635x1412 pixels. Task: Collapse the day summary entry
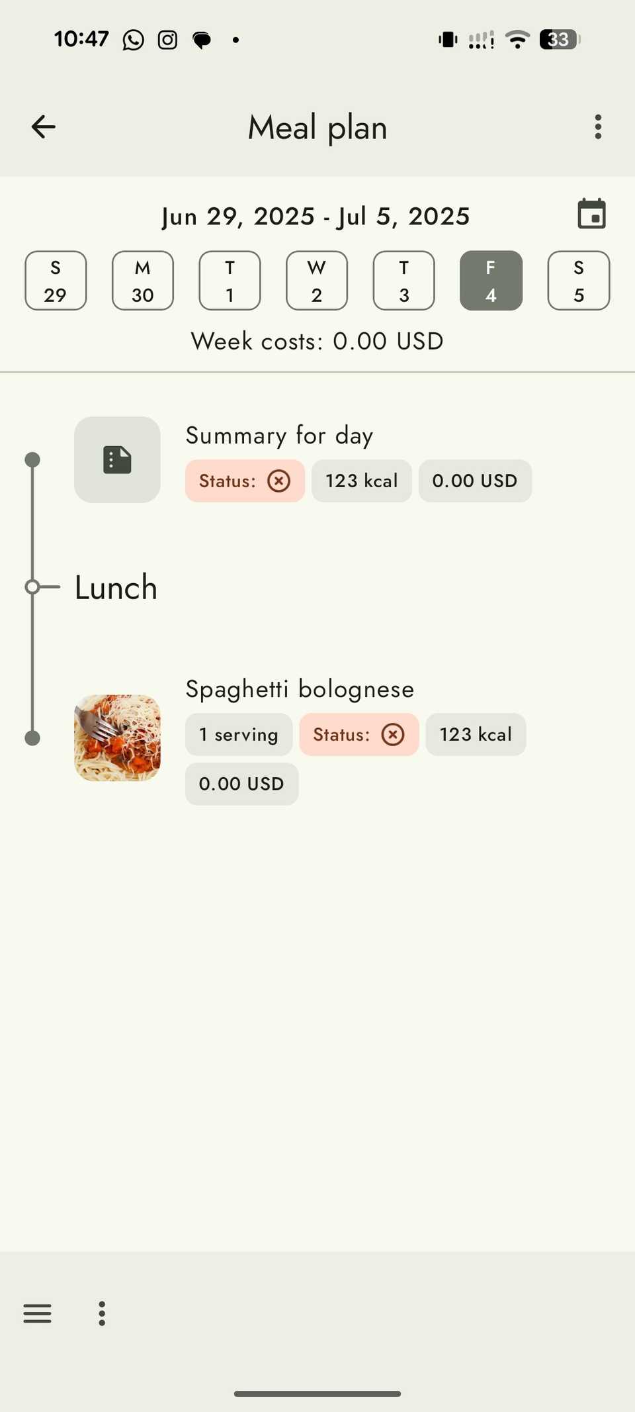(x=279, y=435)
